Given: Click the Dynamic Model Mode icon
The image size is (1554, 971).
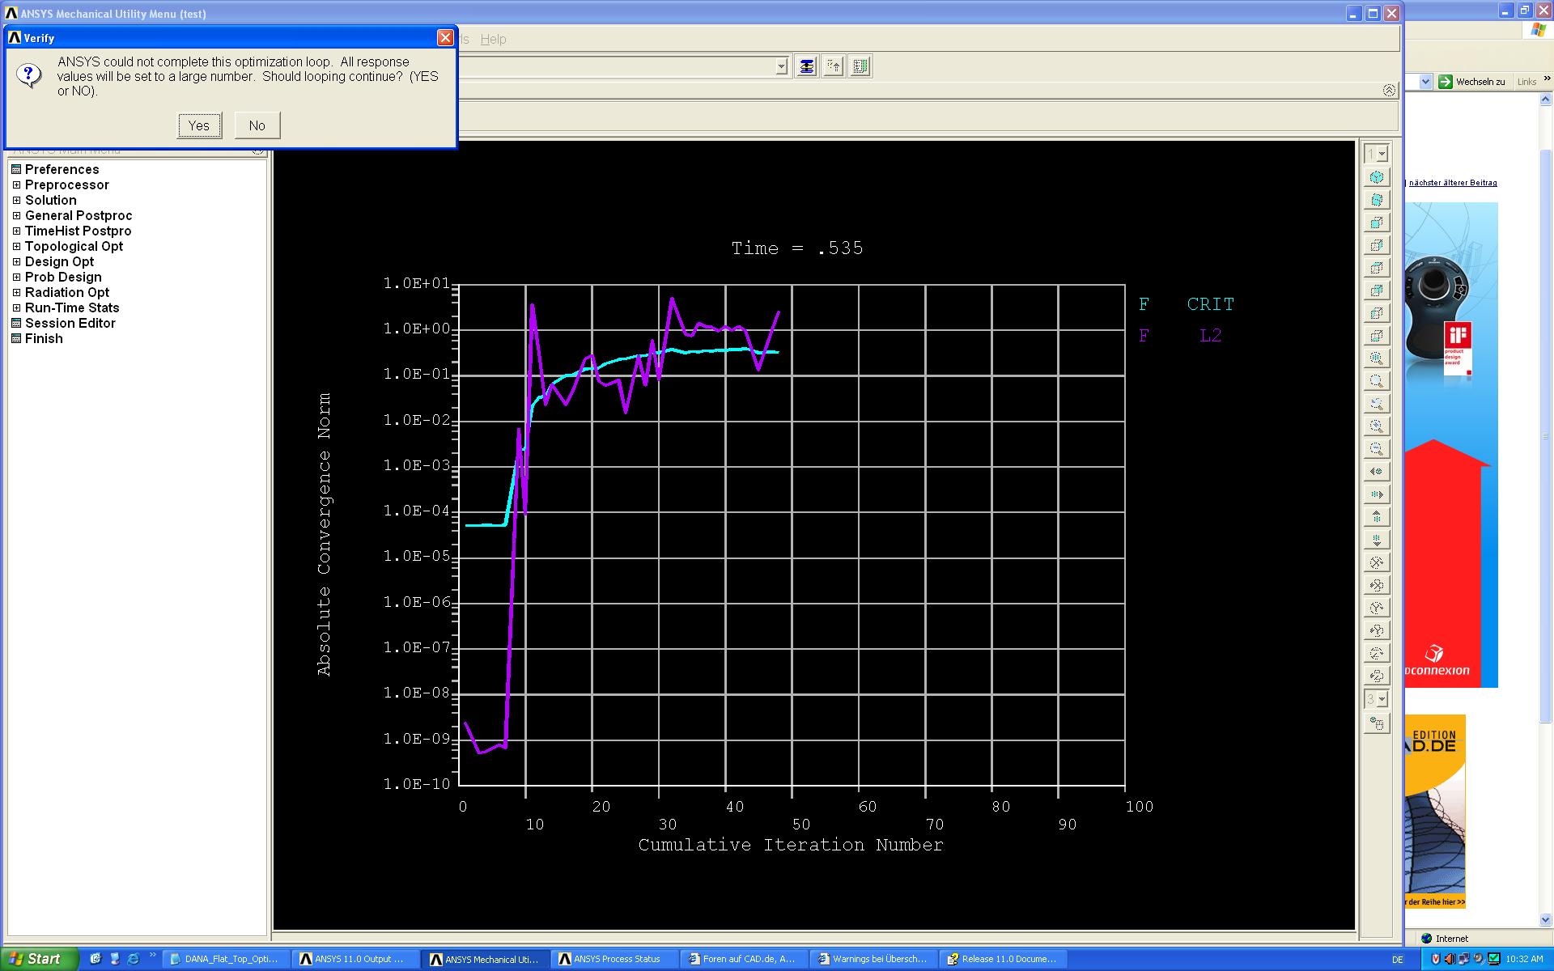Looking at the screenshot, I should click(1376, 723).
